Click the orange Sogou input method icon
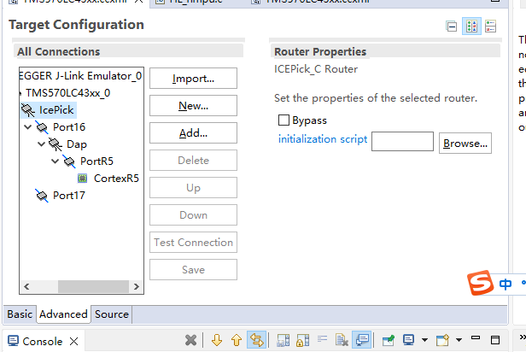526x352 pixels. coord(480,283)
